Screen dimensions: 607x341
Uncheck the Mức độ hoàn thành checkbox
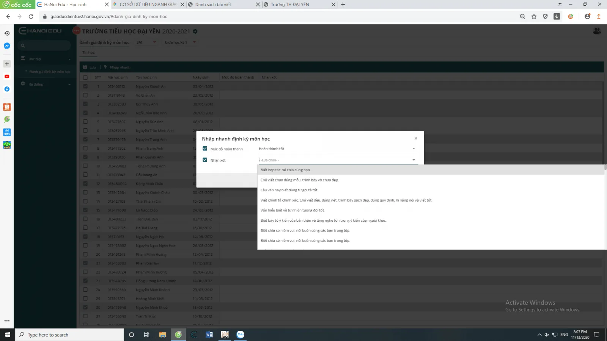pyautogui.click(x=205, y=149)
